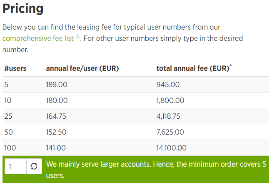
Task: Click the PDF icon after fee list link
Action: [77, 38]
